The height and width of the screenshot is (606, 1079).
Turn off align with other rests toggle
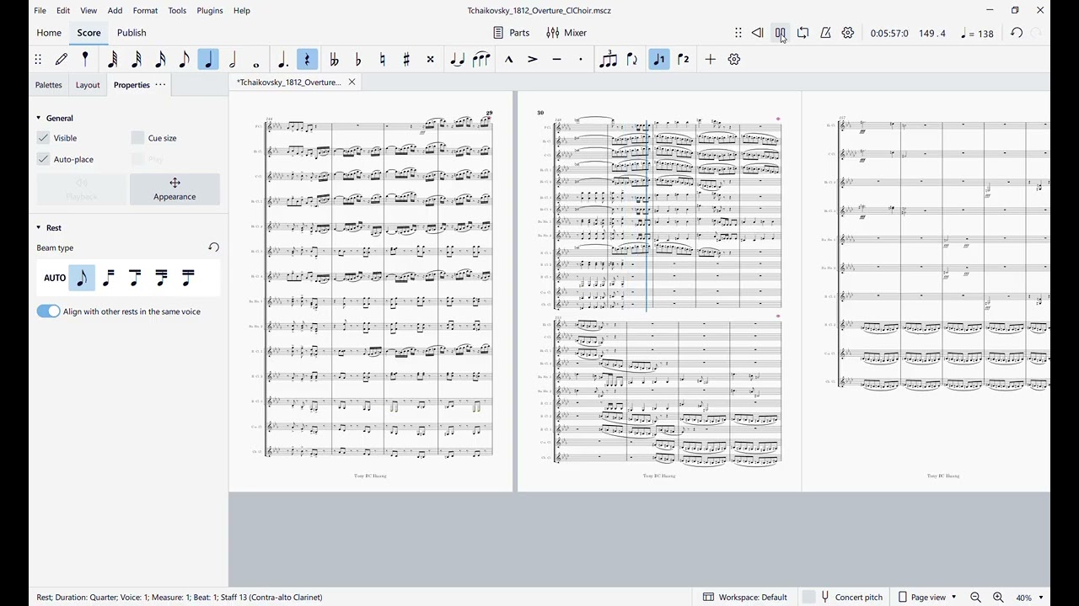[x=49, y=311]
